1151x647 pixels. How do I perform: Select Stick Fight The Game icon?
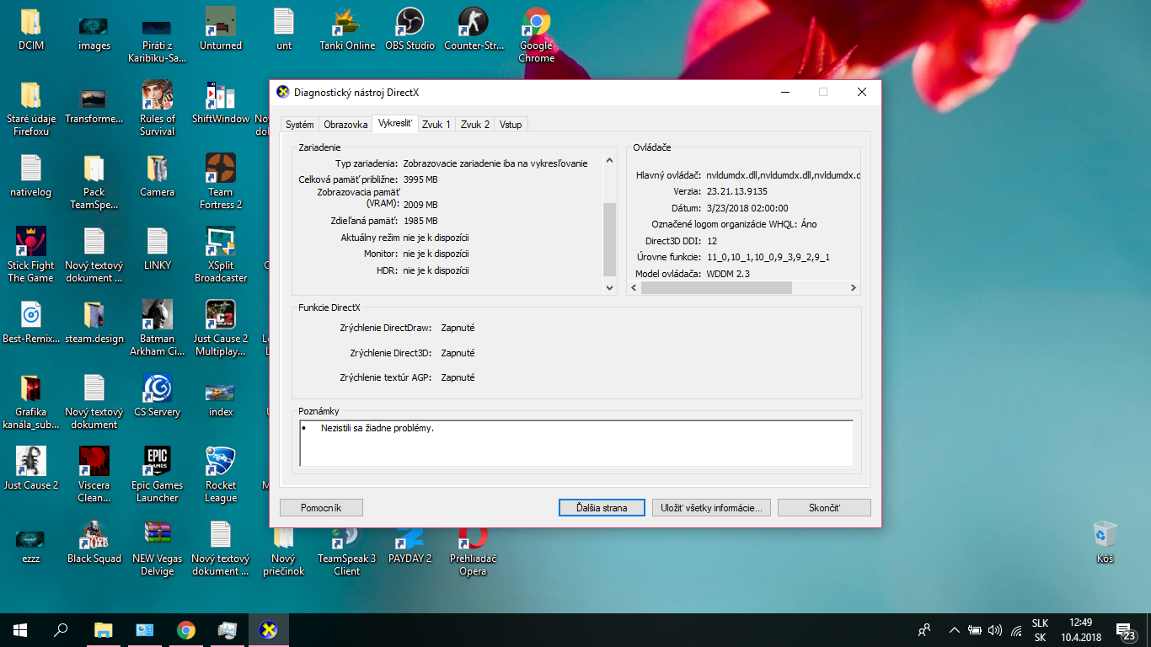31,254
